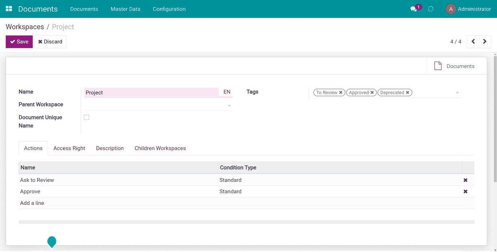Open the Documents top menu
Image resolution: width=497 pixels, height=252 pixels.
click(84, 9)
